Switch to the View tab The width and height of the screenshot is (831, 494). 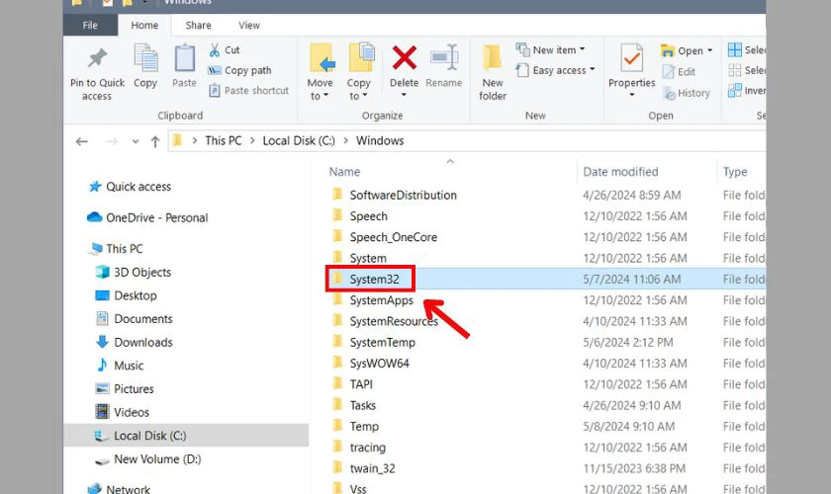click(249, 25)
